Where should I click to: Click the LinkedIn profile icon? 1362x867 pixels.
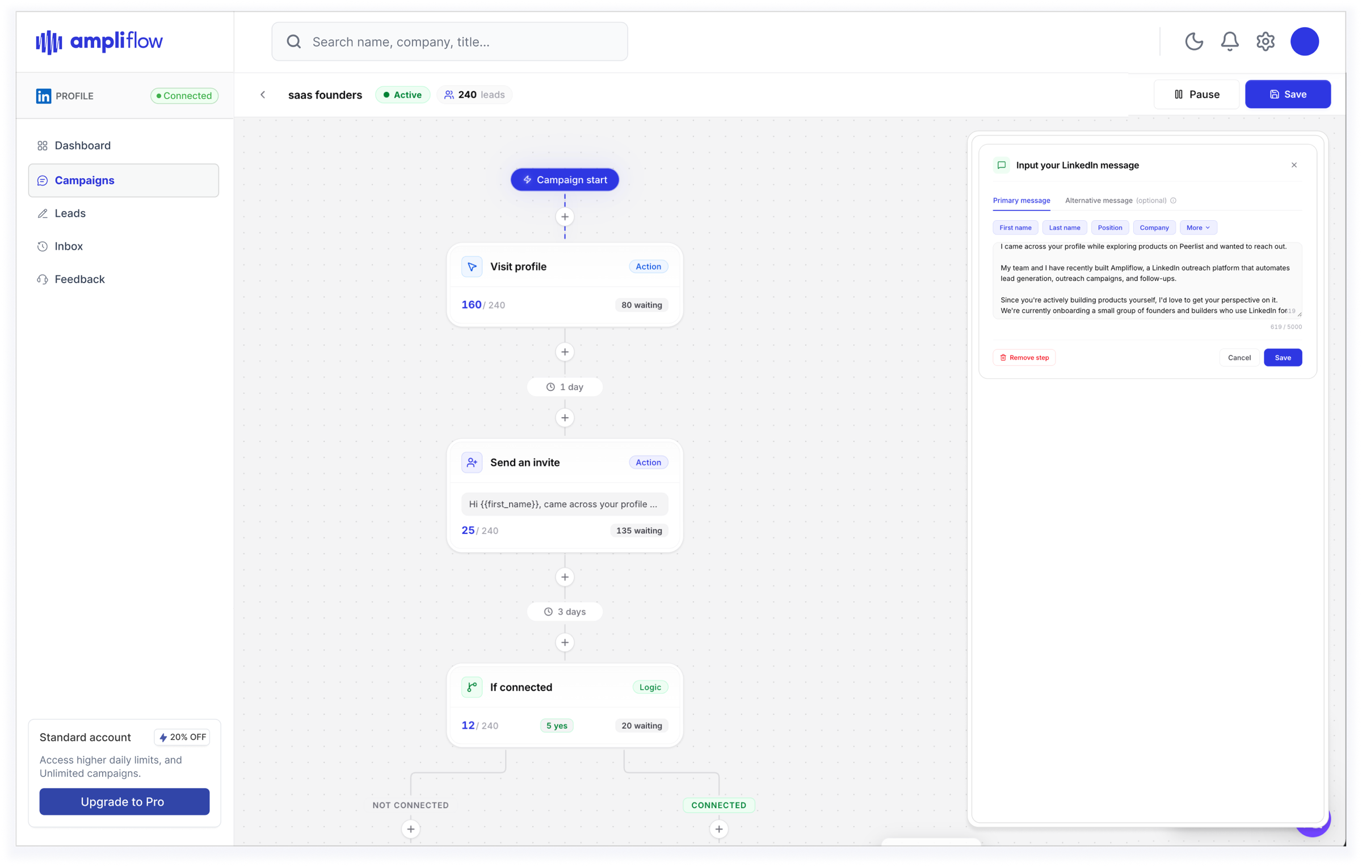point(44,96)
